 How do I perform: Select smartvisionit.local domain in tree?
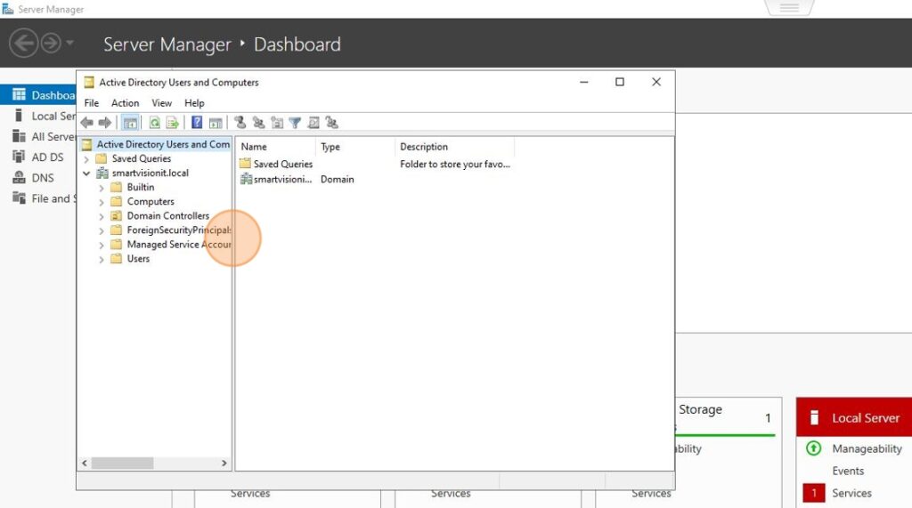click(x=150, y=173)
